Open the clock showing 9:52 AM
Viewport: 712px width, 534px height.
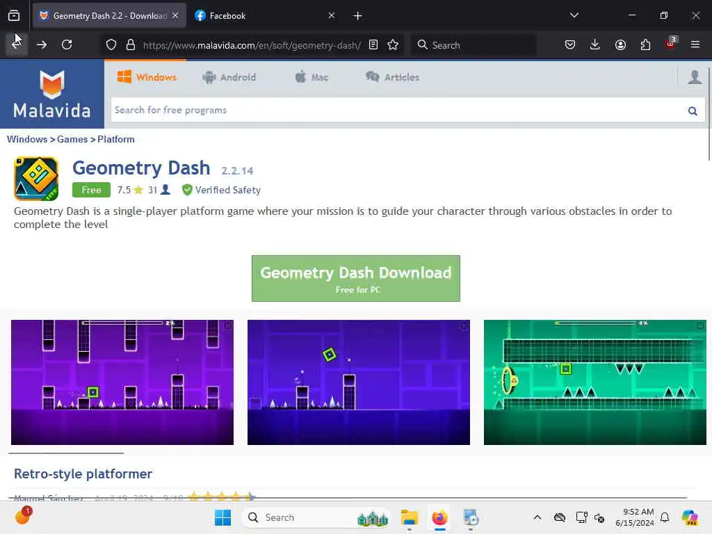[x=634, y=517]
